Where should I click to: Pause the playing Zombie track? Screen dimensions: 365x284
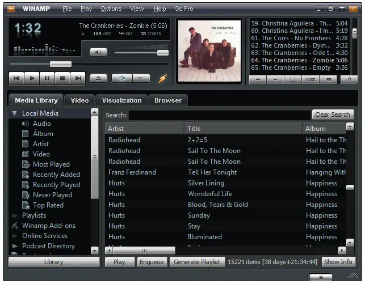[x=47, y=78]
